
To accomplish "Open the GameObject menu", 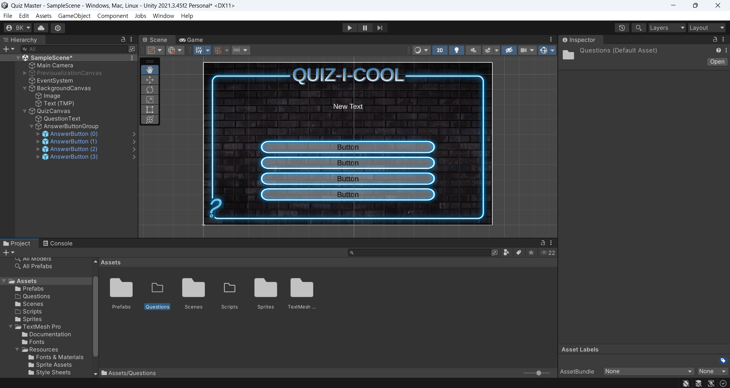I will 74,16.
